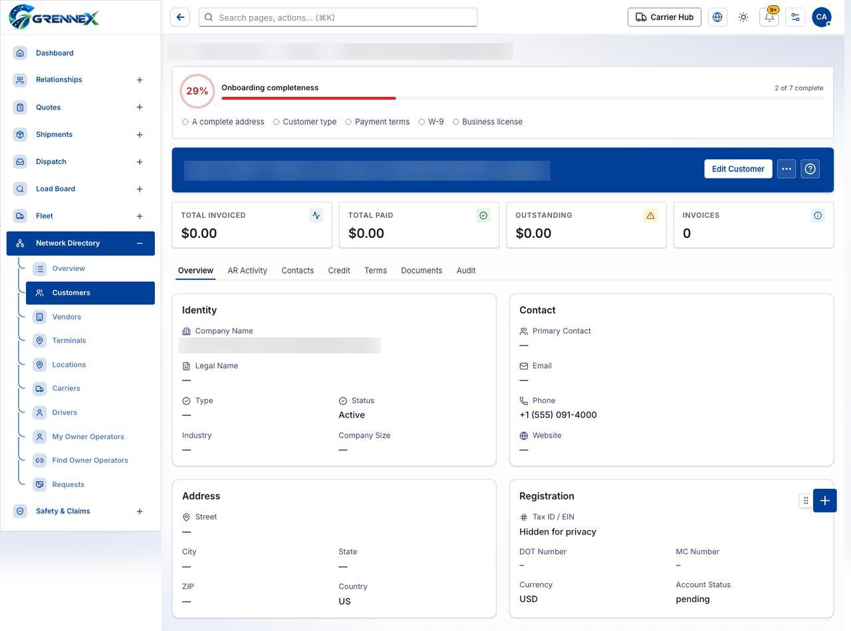Viewport: 851px width, 631px height.
Task: Switch to the Contacts tab
Action: 297,270
